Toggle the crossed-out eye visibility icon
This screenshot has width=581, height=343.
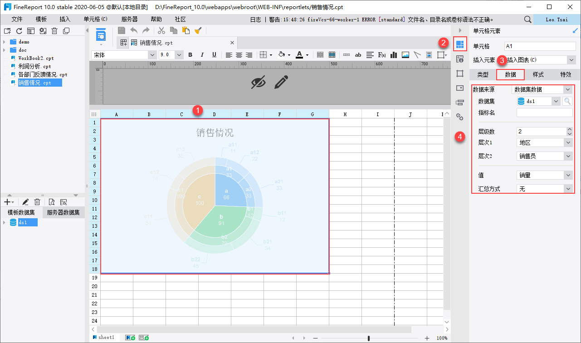point(259,82)
